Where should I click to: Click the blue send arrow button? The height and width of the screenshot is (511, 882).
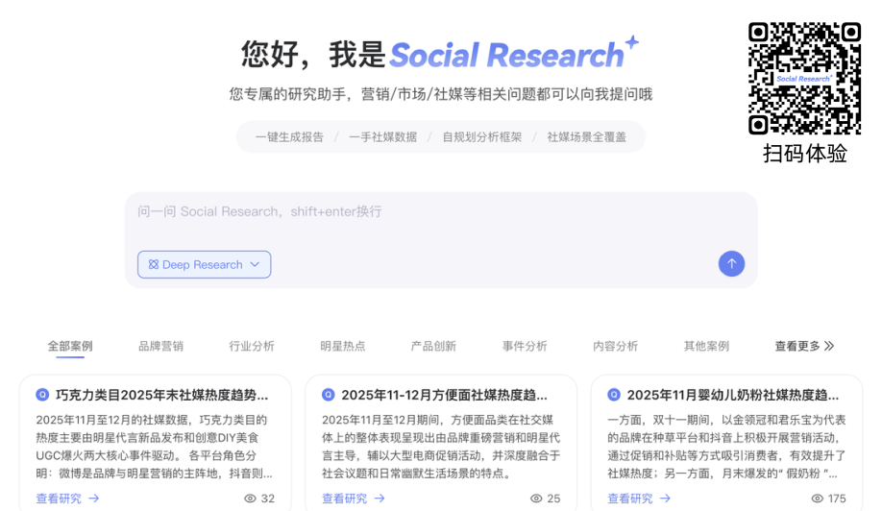tap(731, 264)
